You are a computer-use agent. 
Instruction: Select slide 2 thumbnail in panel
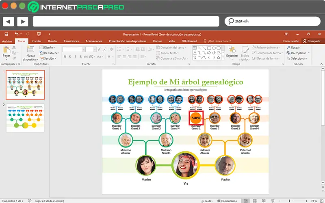point(25,118)
